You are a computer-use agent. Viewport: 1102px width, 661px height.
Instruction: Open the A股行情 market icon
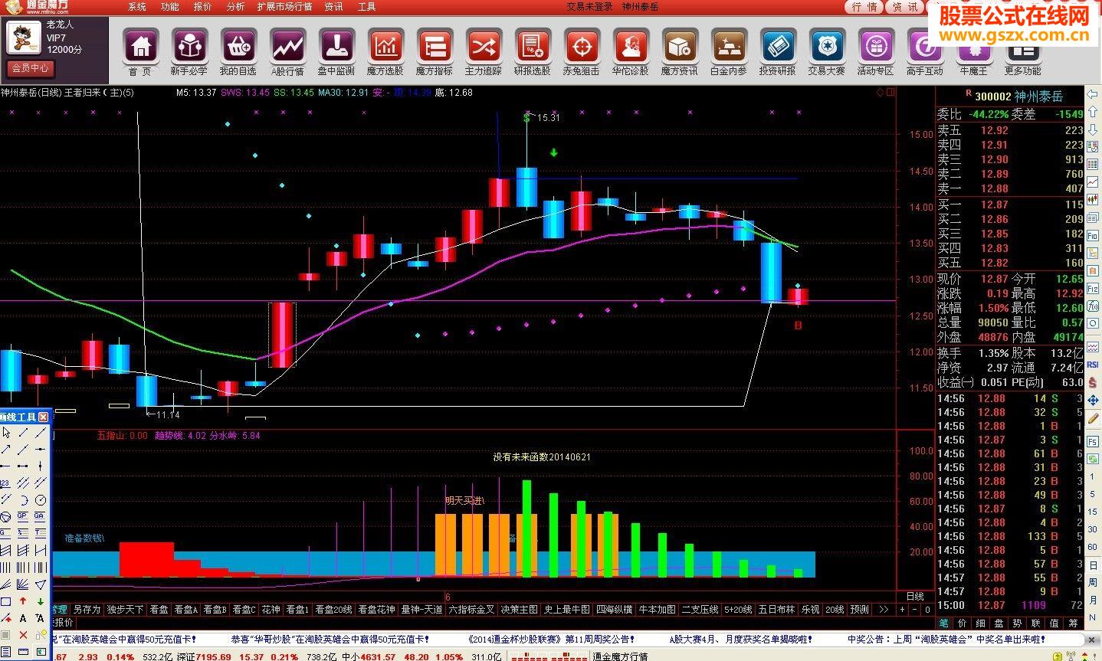(287, 45)
